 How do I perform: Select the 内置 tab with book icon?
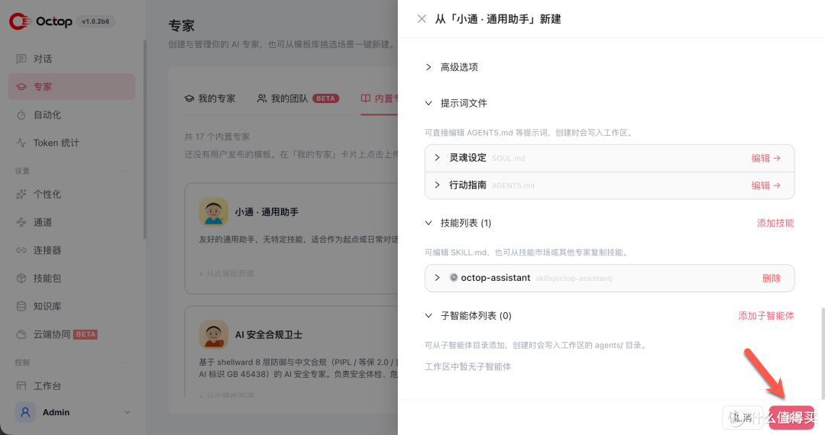(380, 98)
